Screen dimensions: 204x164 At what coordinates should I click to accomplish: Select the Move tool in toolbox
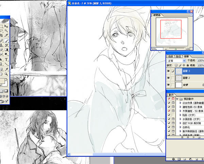[6, 26]
